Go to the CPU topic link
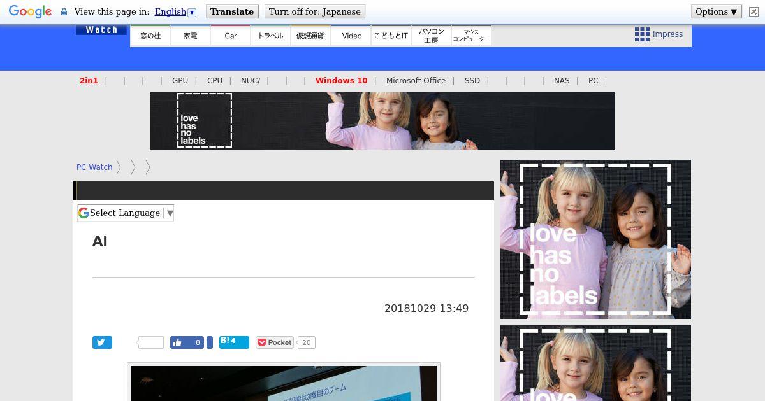Image resolution: width=765 pixels, height=401 pixels. point(215,81)
